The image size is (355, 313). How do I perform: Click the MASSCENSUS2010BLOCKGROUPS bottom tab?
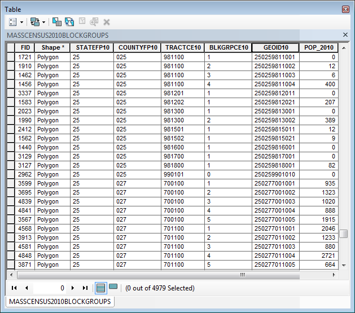coord(60,302)
